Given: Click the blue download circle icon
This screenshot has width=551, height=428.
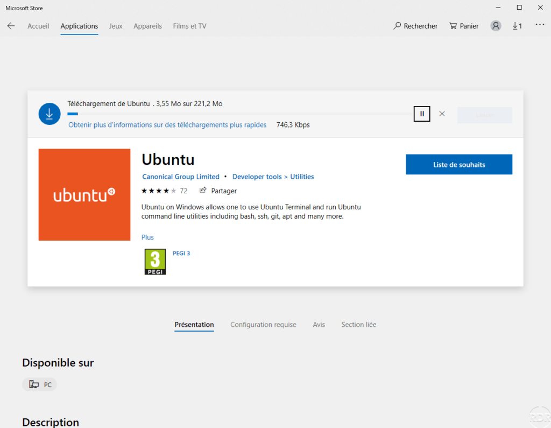Looking at the screenshot, I should coord(50,114).
